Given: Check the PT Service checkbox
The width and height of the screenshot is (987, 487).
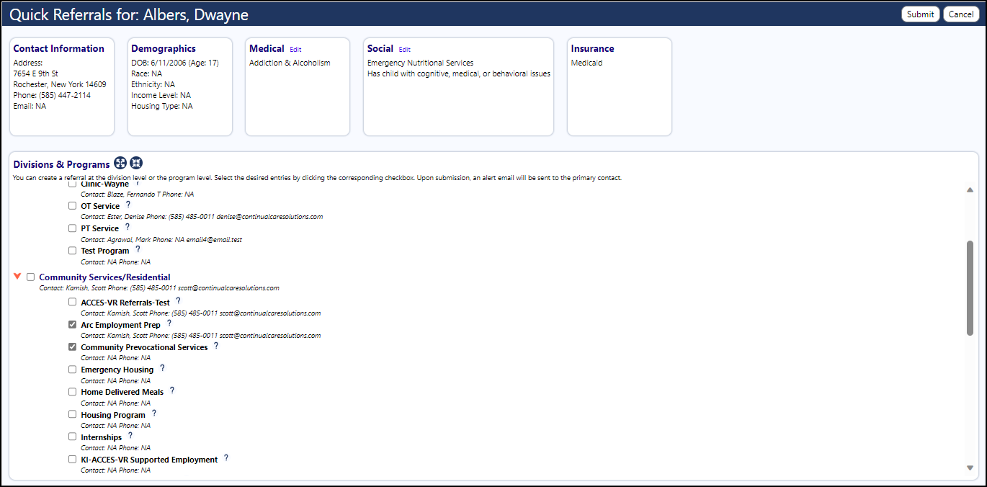Looking at the screenshot, I should (x=72, y=228).
